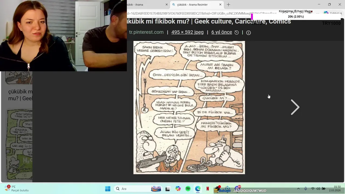Open Microsoft Edge from the taskbar

click(x=198, y=189)
